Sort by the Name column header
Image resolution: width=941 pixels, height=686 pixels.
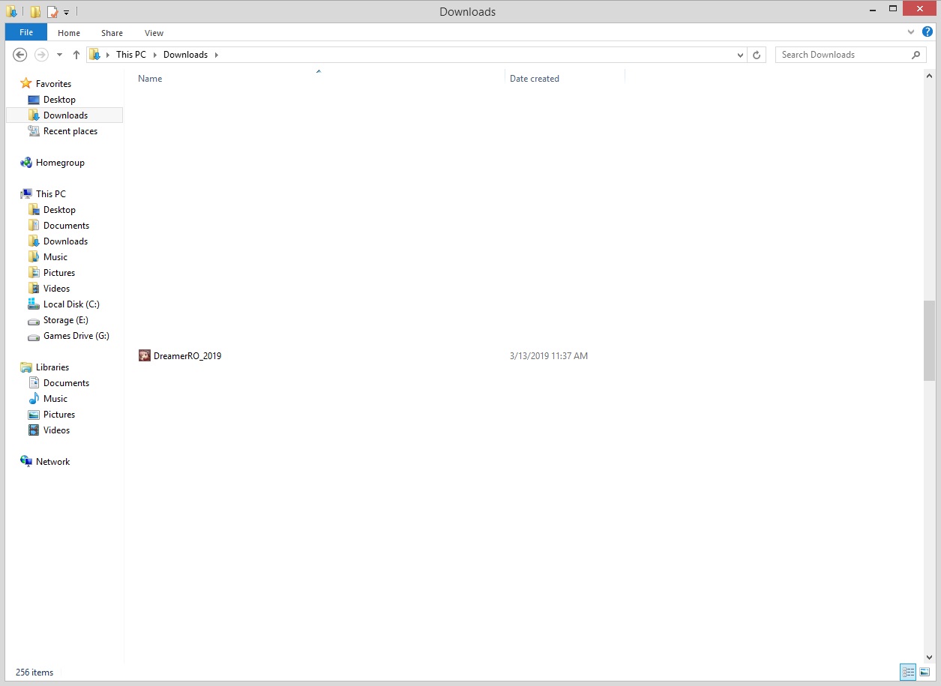(x=150, y=79)
